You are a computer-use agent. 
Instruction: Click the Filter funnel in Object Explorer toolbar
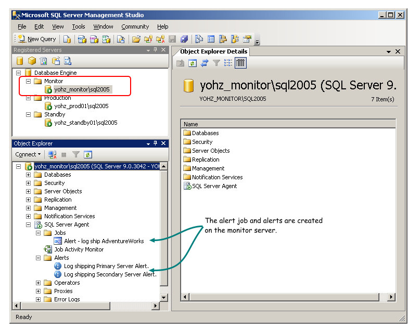76,155
